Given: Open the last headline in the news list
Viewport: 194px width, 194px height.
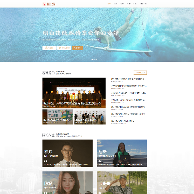Looking at the screenshot, I should [x=122, y=121].
